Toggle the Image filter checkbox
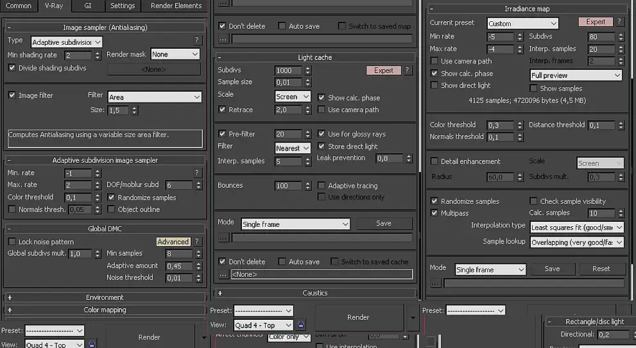636x348 pixels. coord(12,95)
